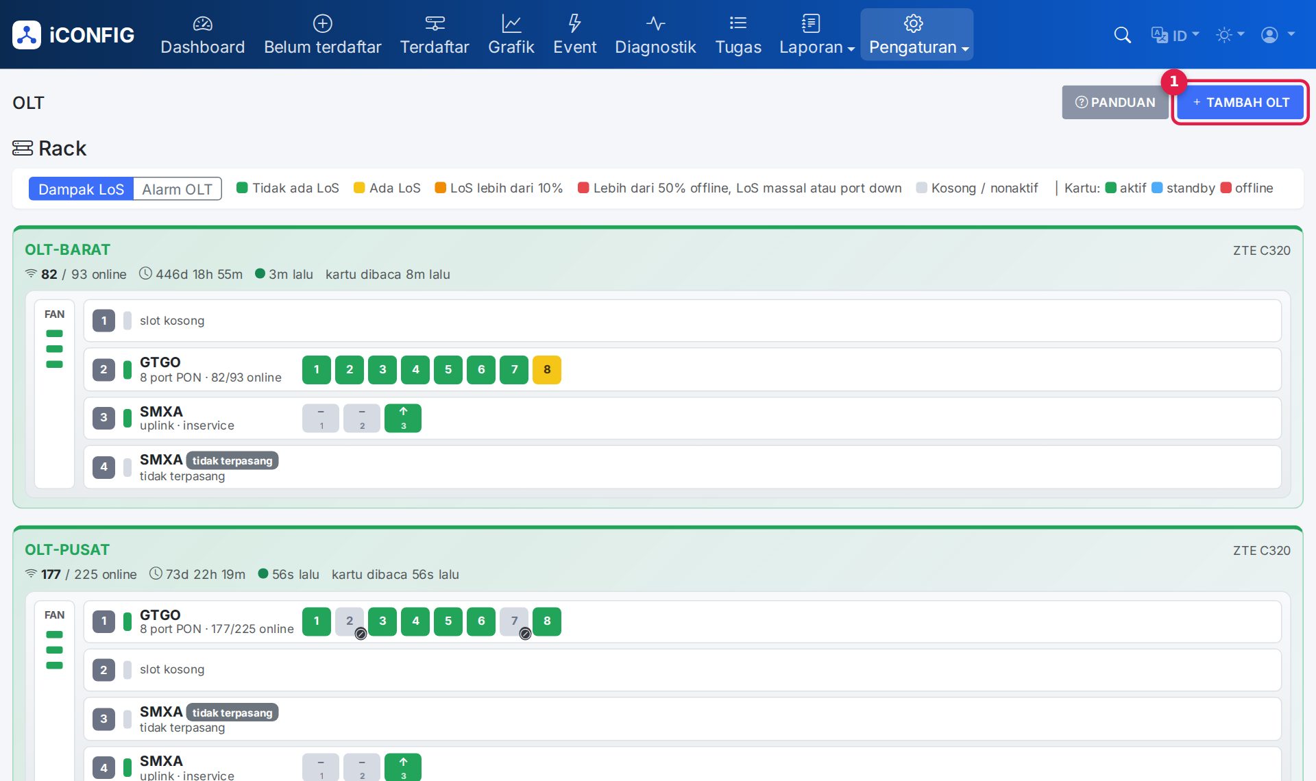Expand the Laporan dropdown menu
Screen dimensions: 1316x781
pyautogui.click(x=816, y=35)
